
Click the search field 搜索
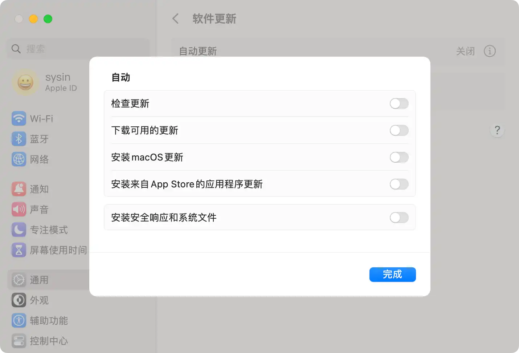point(78,49)
